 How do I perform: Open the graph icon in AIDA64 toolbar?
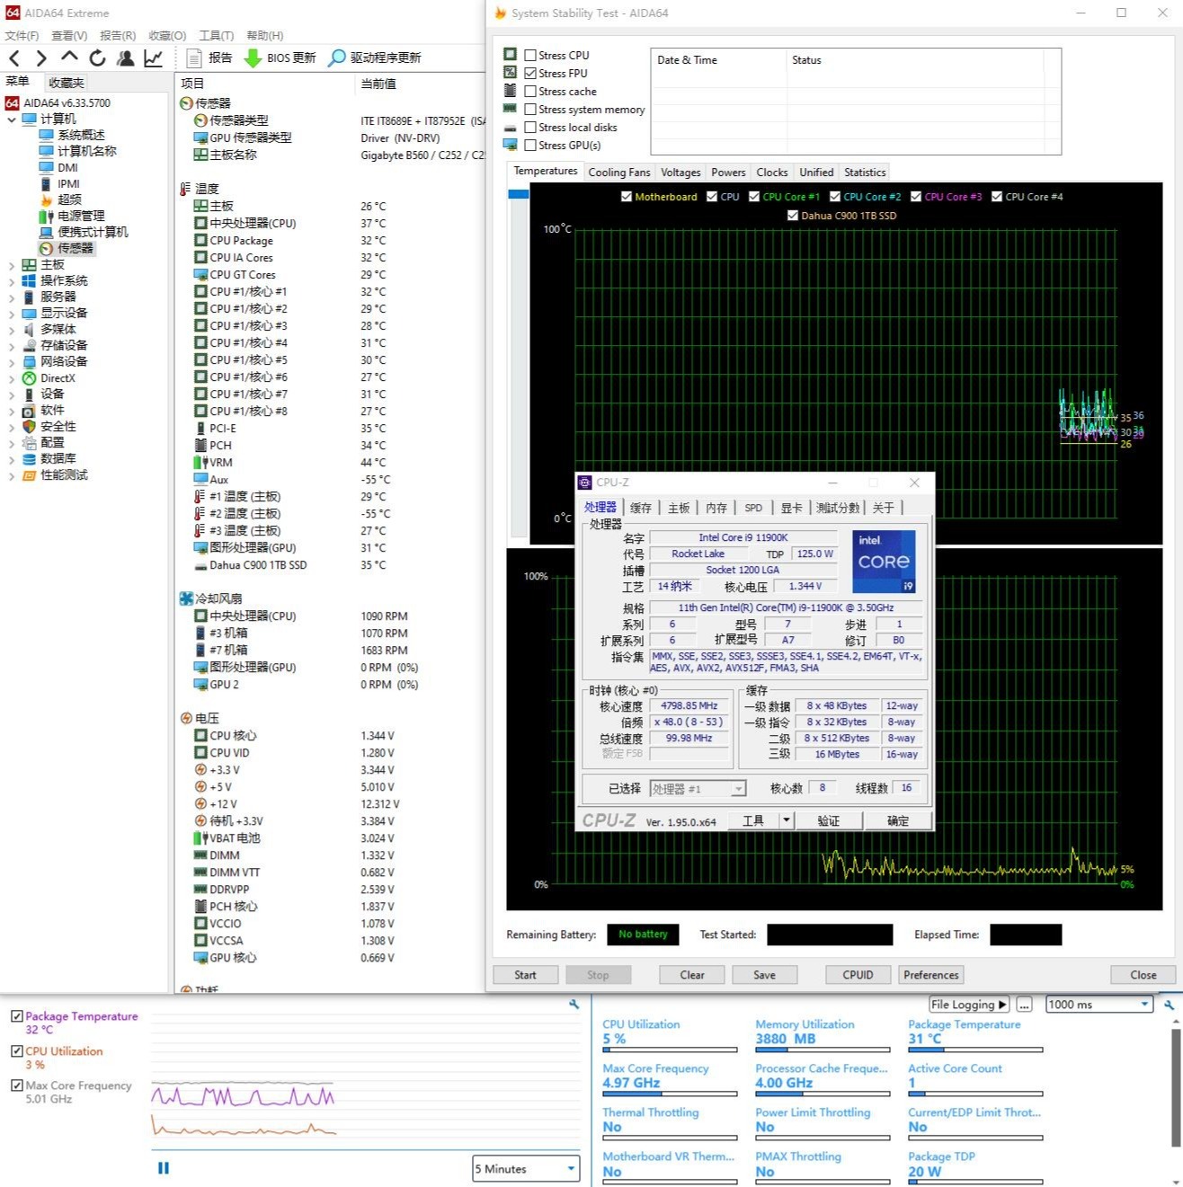coord(154,58)
